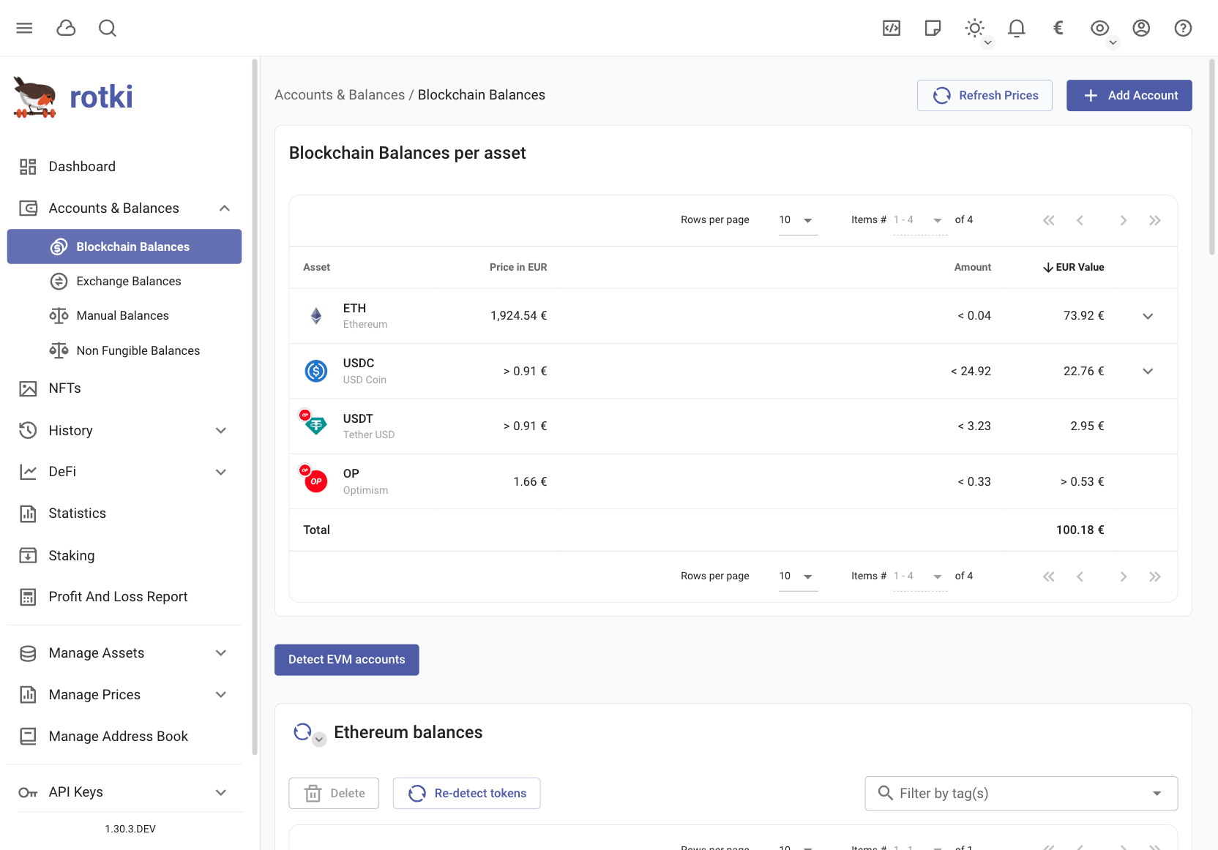Click the main page vertical scrollbar

coord(1212,157)
